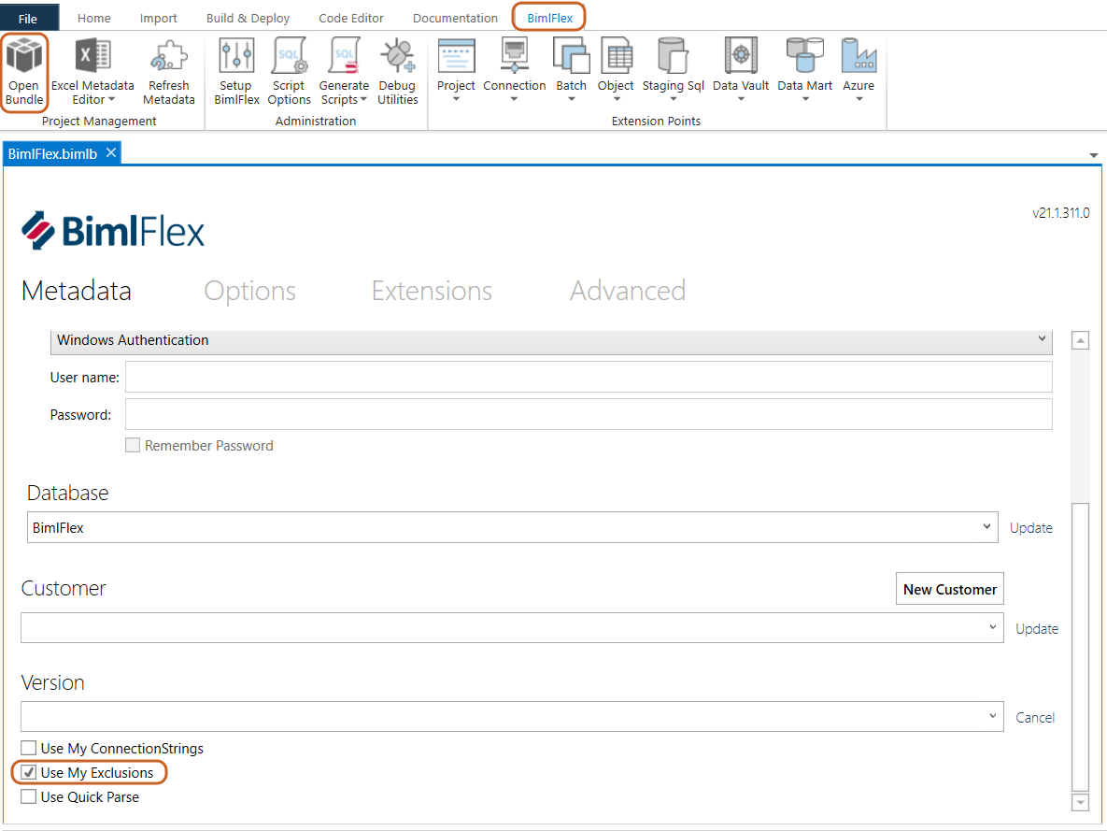The image size is (1107, 831).
Task: Enable Remember Password checkbox
Action: click(132, 445)
